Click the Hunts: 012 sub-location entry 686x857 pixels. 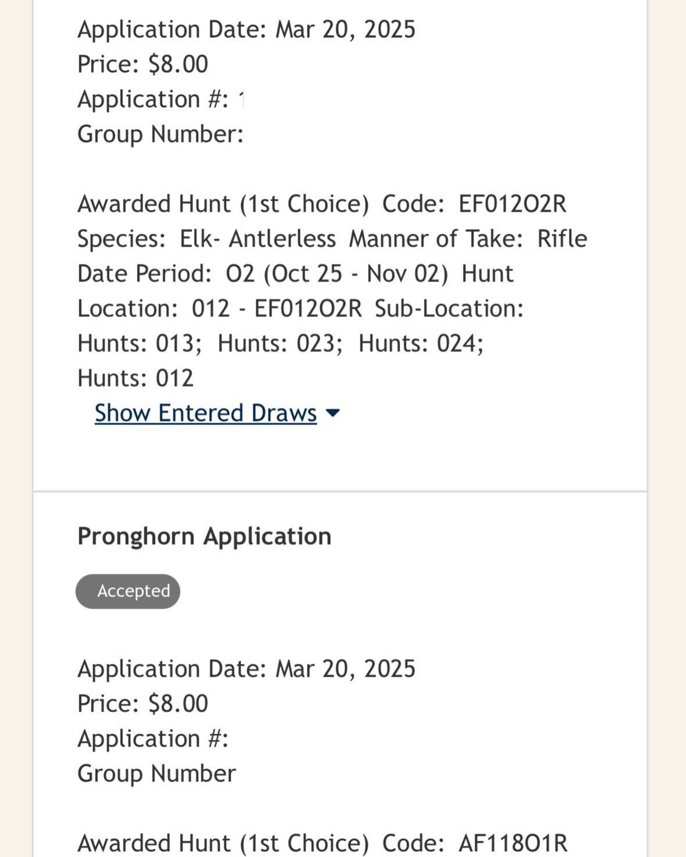click(x=136, y=379)
